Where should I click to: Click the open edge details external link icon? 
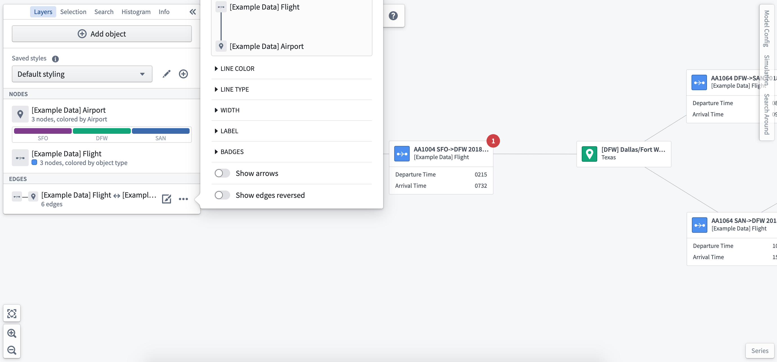click(167, 199)
